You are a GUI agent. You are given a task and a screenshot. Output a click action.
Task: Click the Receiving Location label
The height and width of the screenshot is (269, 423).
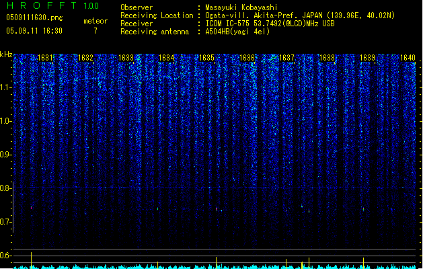(157, 15)
